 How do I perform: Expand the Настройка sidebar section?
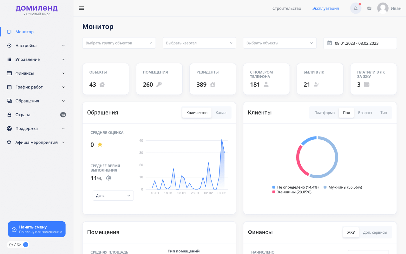36,45
